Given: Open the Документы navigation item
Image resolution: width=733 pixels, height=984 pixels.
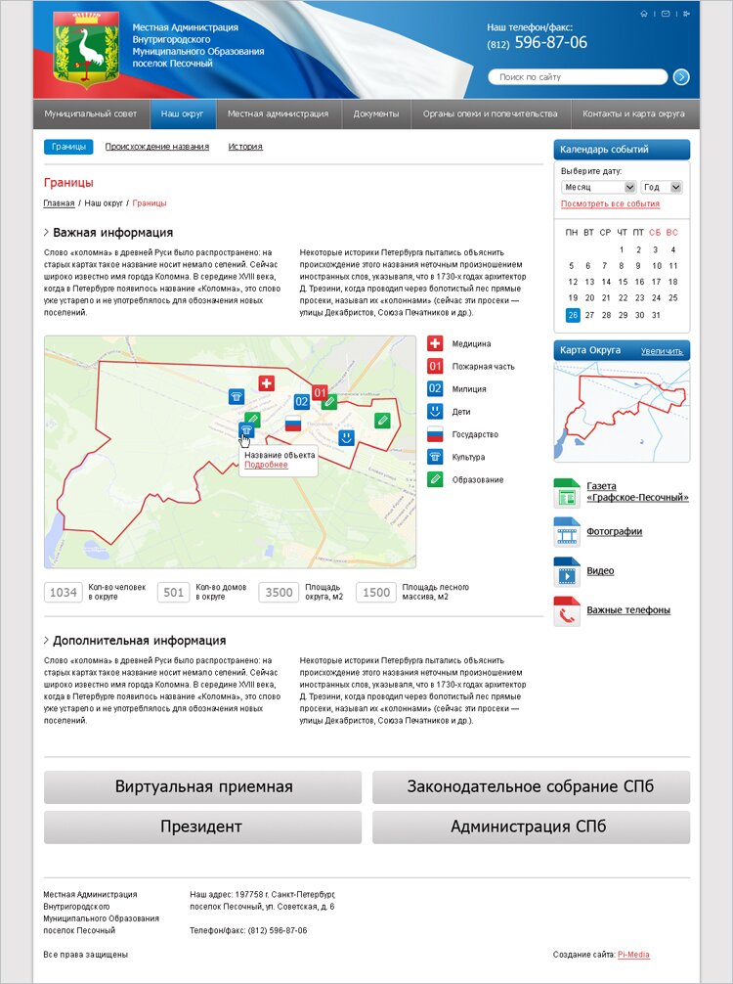Looking at the screenshot, I should tap(376, 113).
